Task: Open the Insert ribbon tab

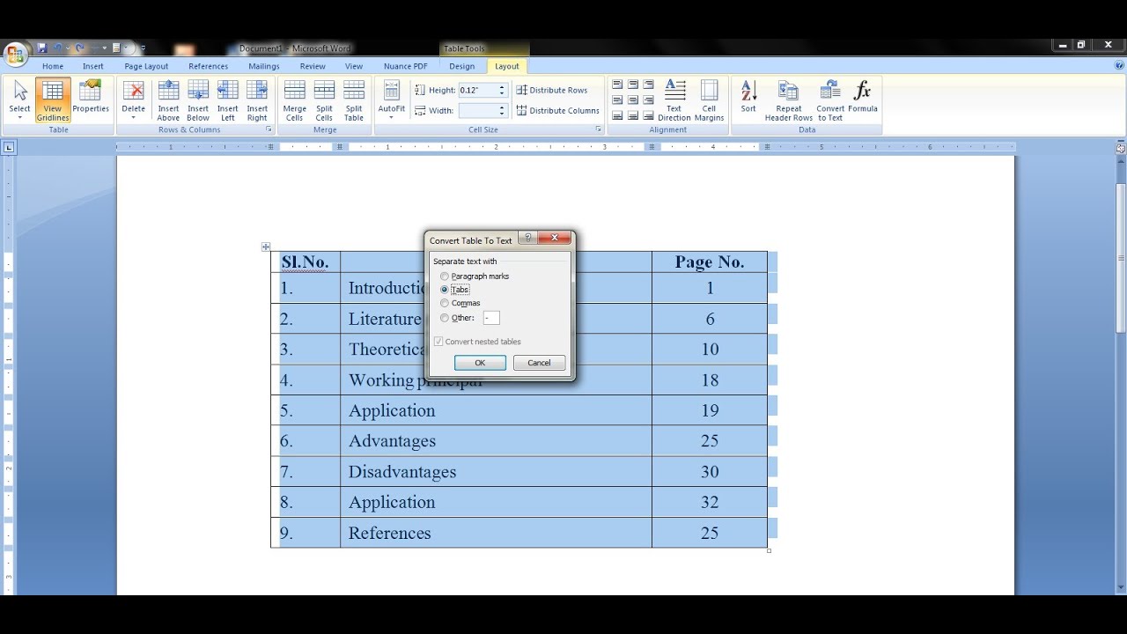Action: coord(93,66)
